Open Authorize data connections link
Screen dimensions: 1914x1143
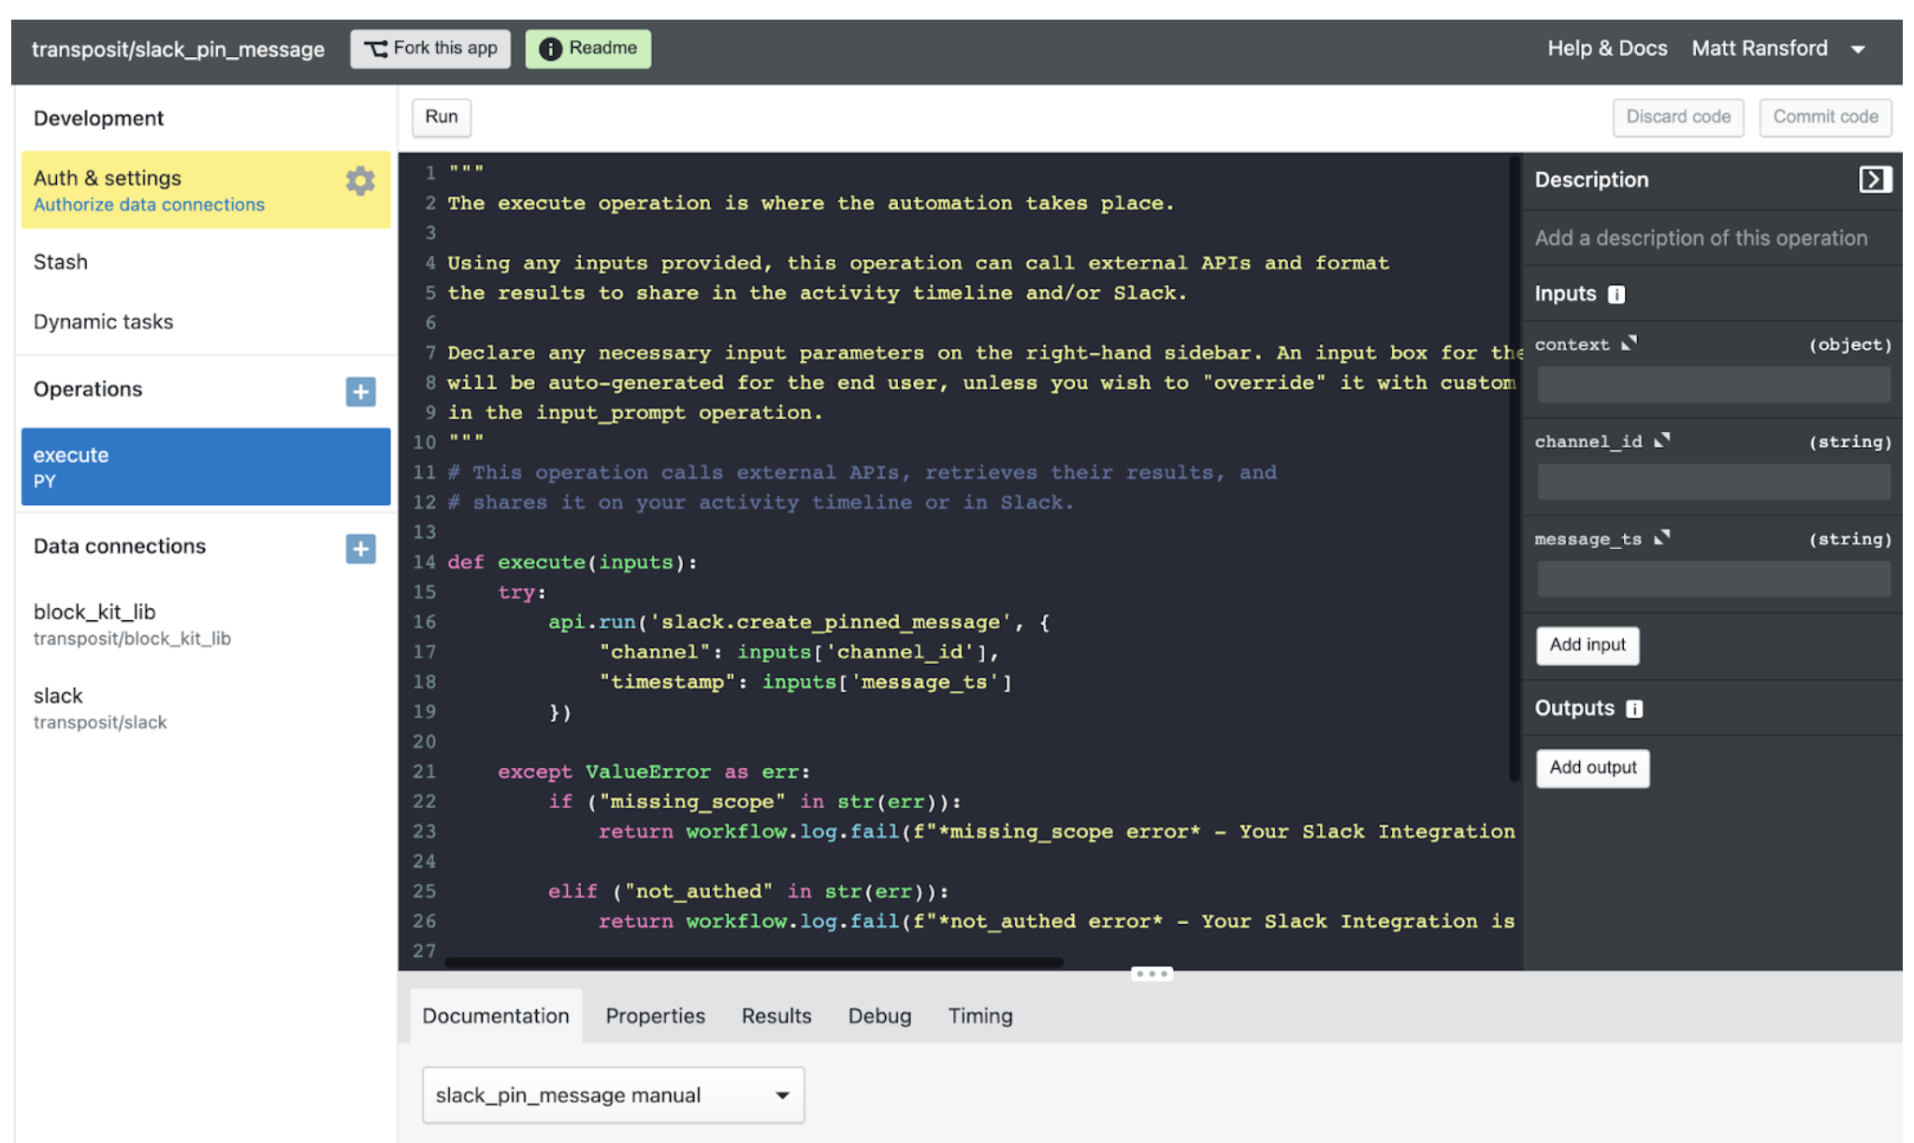149,205
